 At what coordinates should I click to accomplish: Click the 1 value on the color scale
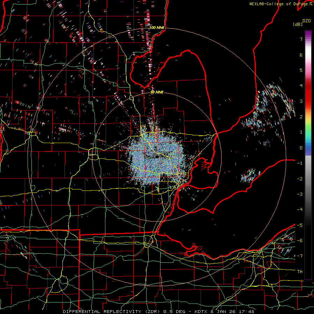click(x=301, y=132)
